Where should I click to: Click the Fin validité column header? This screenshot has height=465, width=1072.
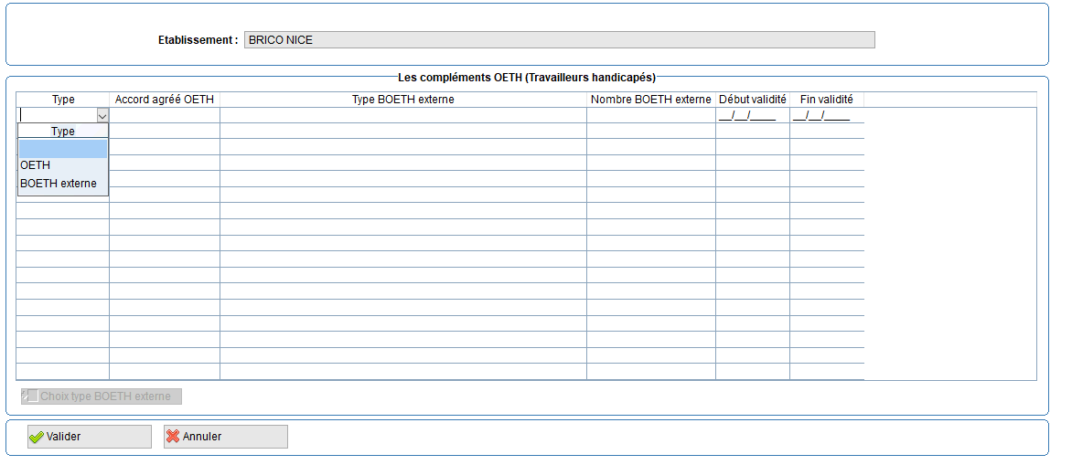[x=827, y=100]
